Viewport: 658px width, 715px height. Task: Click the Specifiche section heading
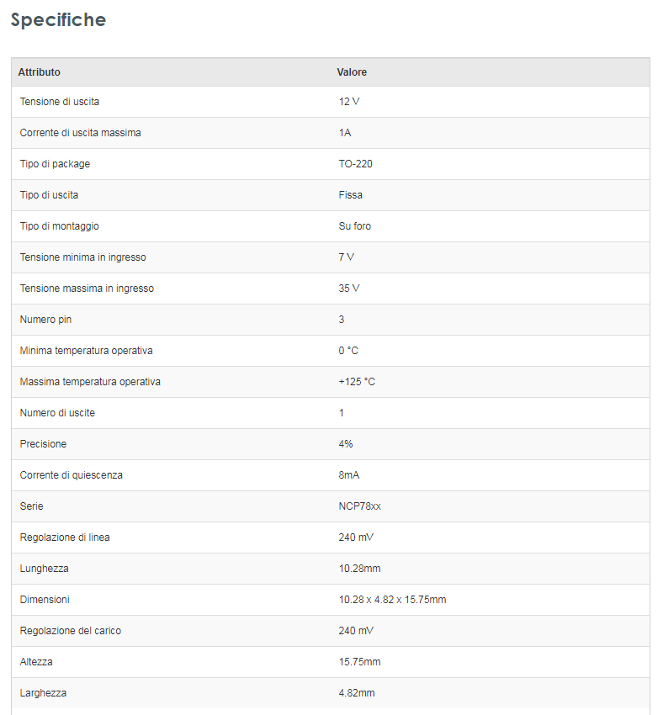pos(58,20)
